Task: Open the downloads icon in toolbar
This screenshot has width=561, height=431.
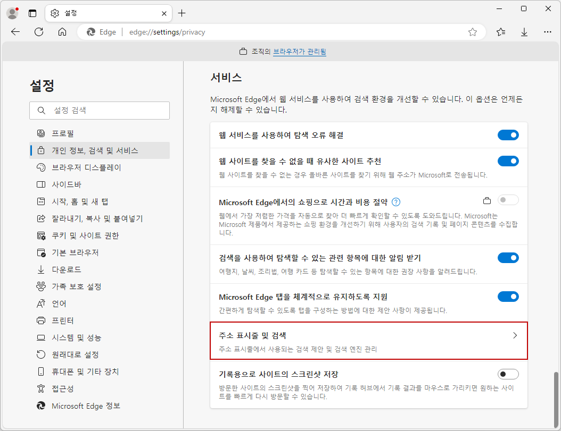Action: [x=524, y=32]
